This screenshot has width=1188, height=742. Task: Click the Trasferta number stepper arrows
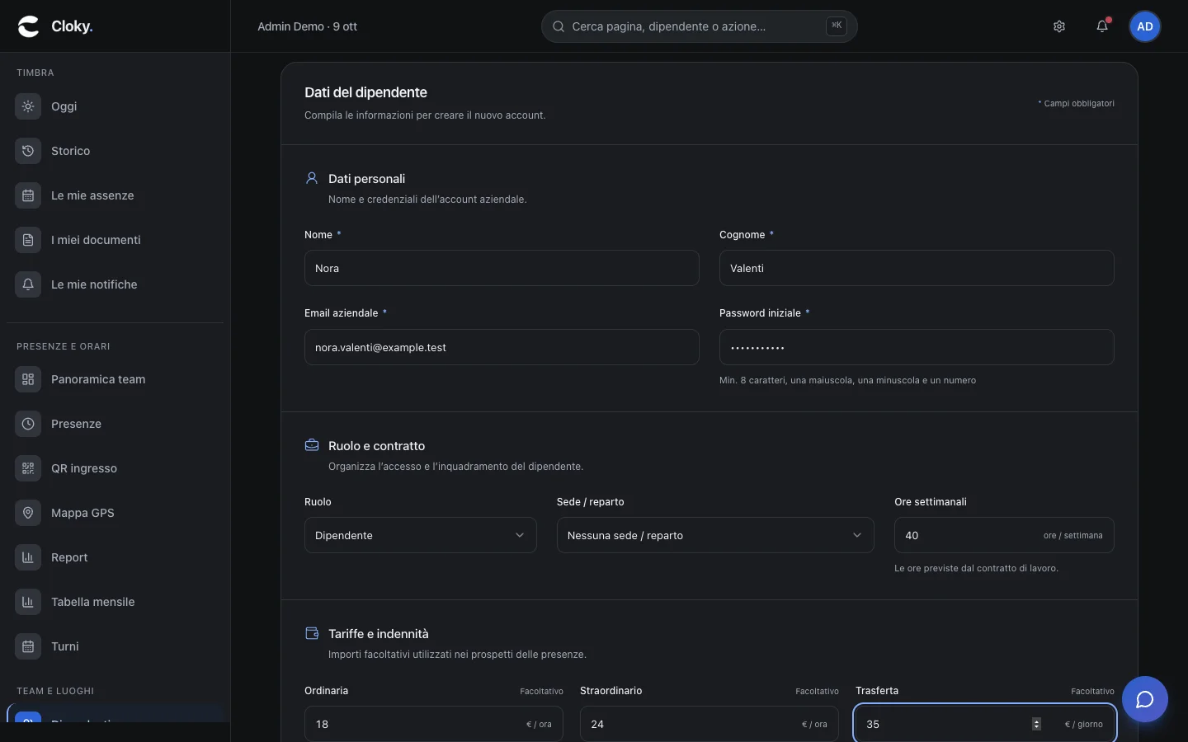pyautogui.click(x=1036, y=724)
